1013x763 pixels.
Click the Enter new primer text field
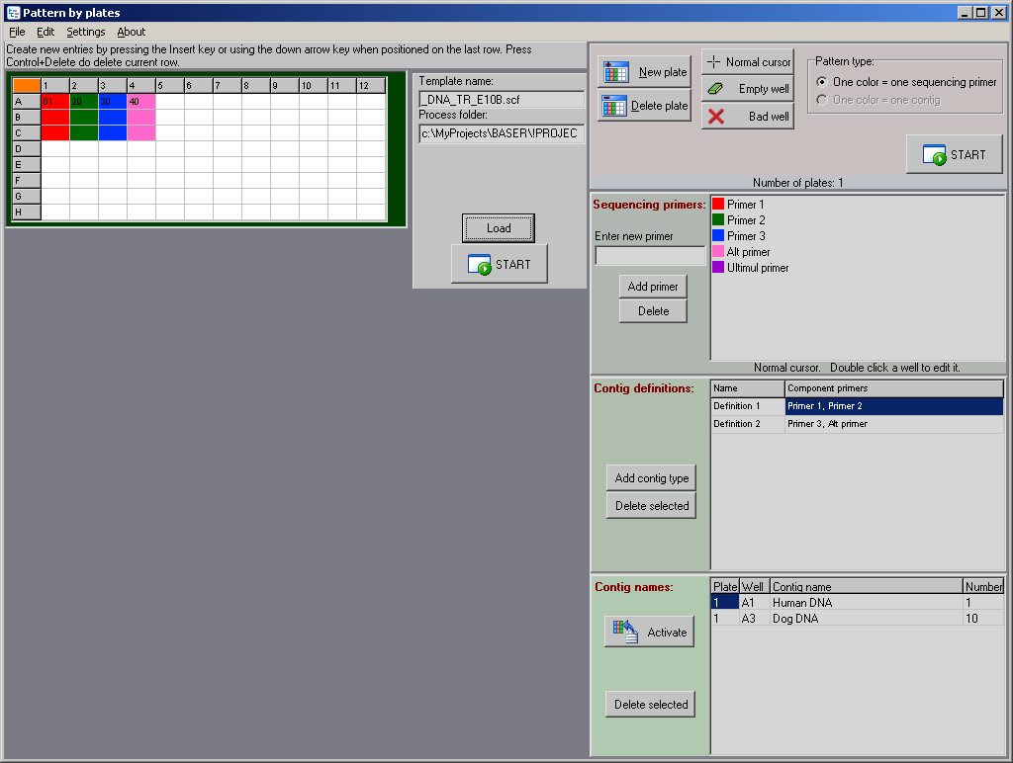coord(649,256)
